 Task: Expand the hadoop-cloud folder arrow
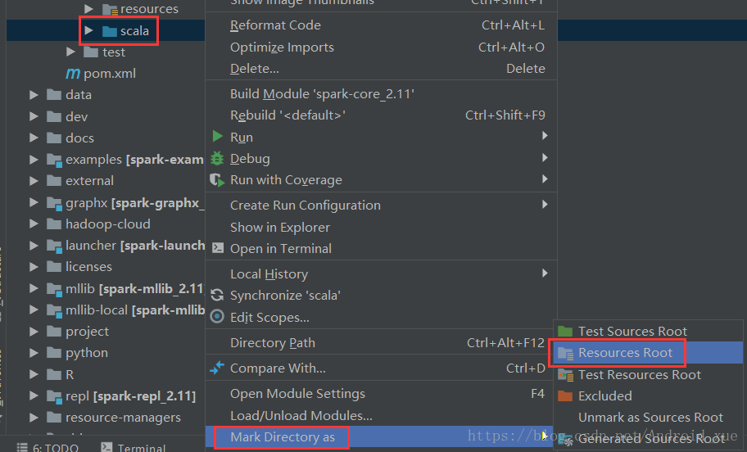tap(34, 224)
